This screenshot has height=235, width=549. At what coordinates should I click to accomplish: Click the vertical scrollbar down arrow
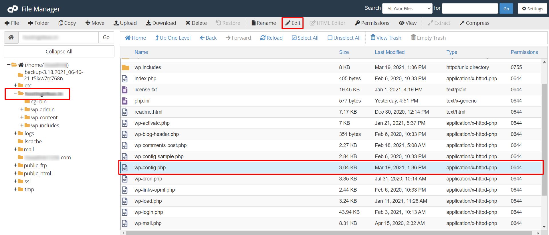tap(544, 227)
